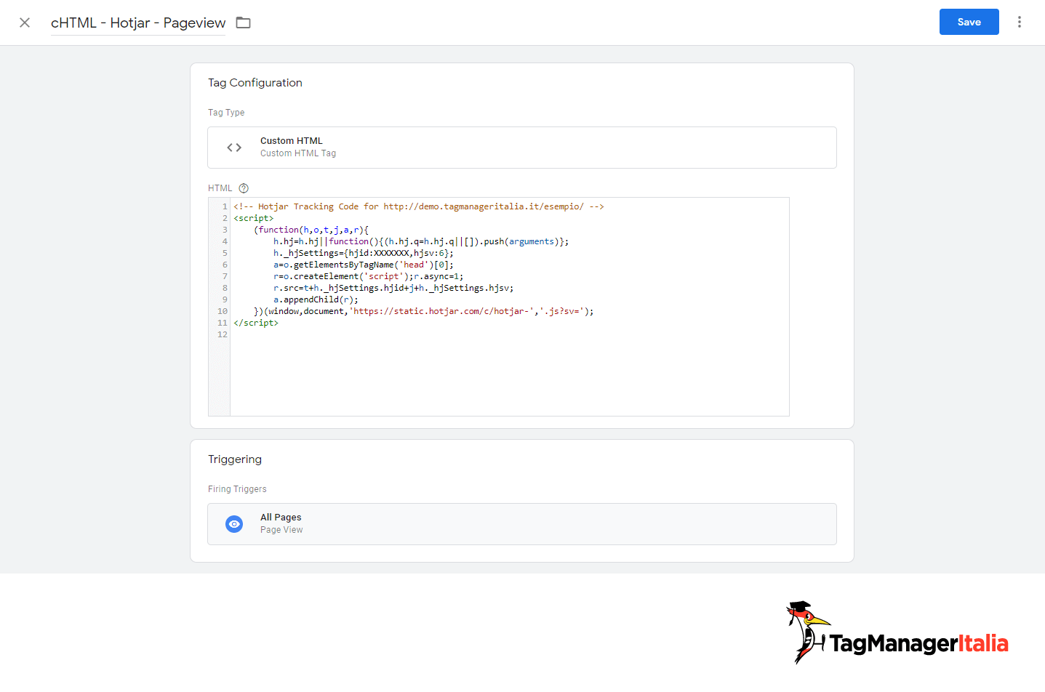
Task: Open the All Pages firing trigger
Action: tap(522, 524)
